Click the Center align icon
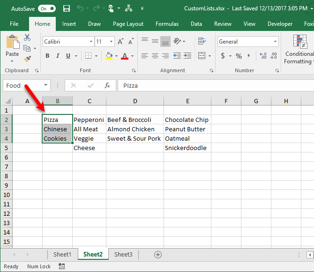 (x=155, y=56)
